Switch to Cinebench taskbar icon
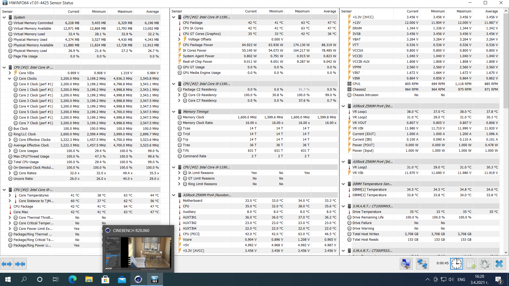This screenshot has height=286, width=509. pos(138,279)
